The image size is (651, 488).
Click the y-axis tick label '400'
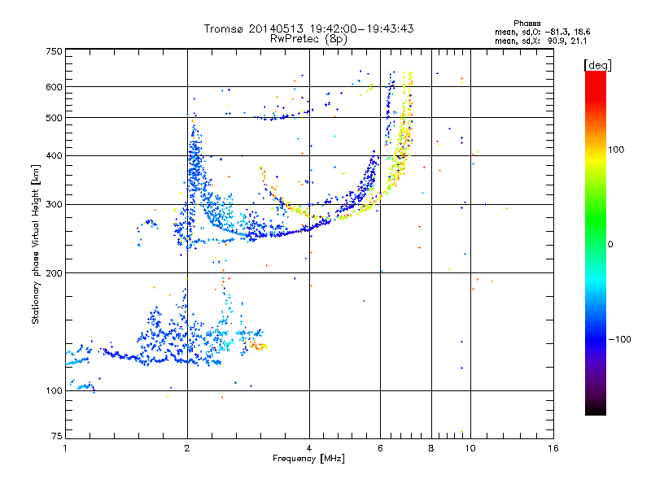coord(55,156)
